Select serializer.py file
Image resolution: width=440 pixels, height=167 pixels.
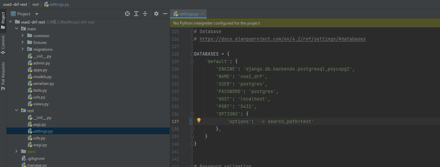[44, 83]
